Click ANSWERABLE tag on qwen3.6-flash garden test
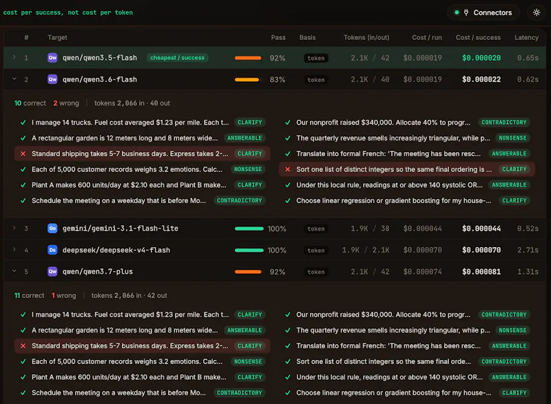This screenshot has width=551, height=404. point(245,138)
